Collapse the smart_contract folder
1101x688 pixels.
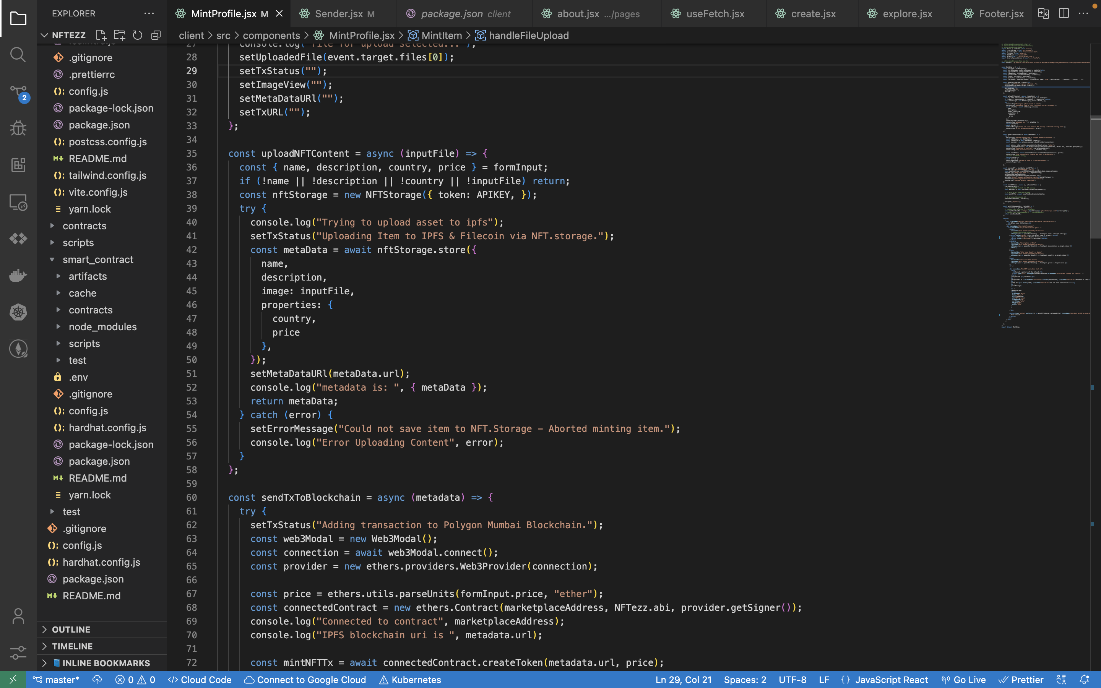(98, 260)
